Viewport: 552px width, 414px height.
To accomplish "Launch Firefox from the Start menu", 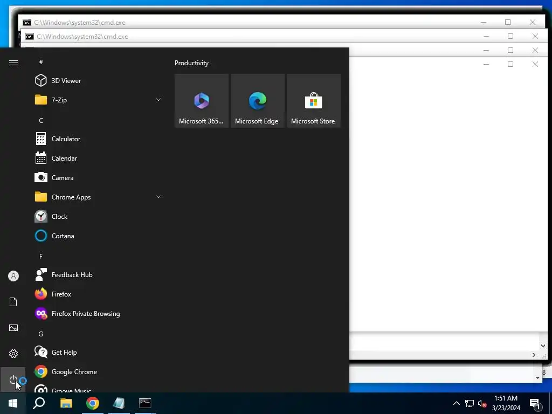I will pyautogui.click(x=99, y=294).
